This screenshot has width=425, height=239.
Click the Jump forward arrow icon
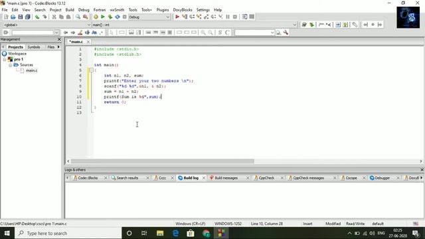pos(73,33)
